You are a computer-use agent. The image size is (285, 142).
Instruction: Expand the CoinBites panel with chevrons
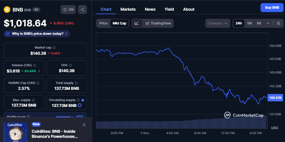click(84, 125)
